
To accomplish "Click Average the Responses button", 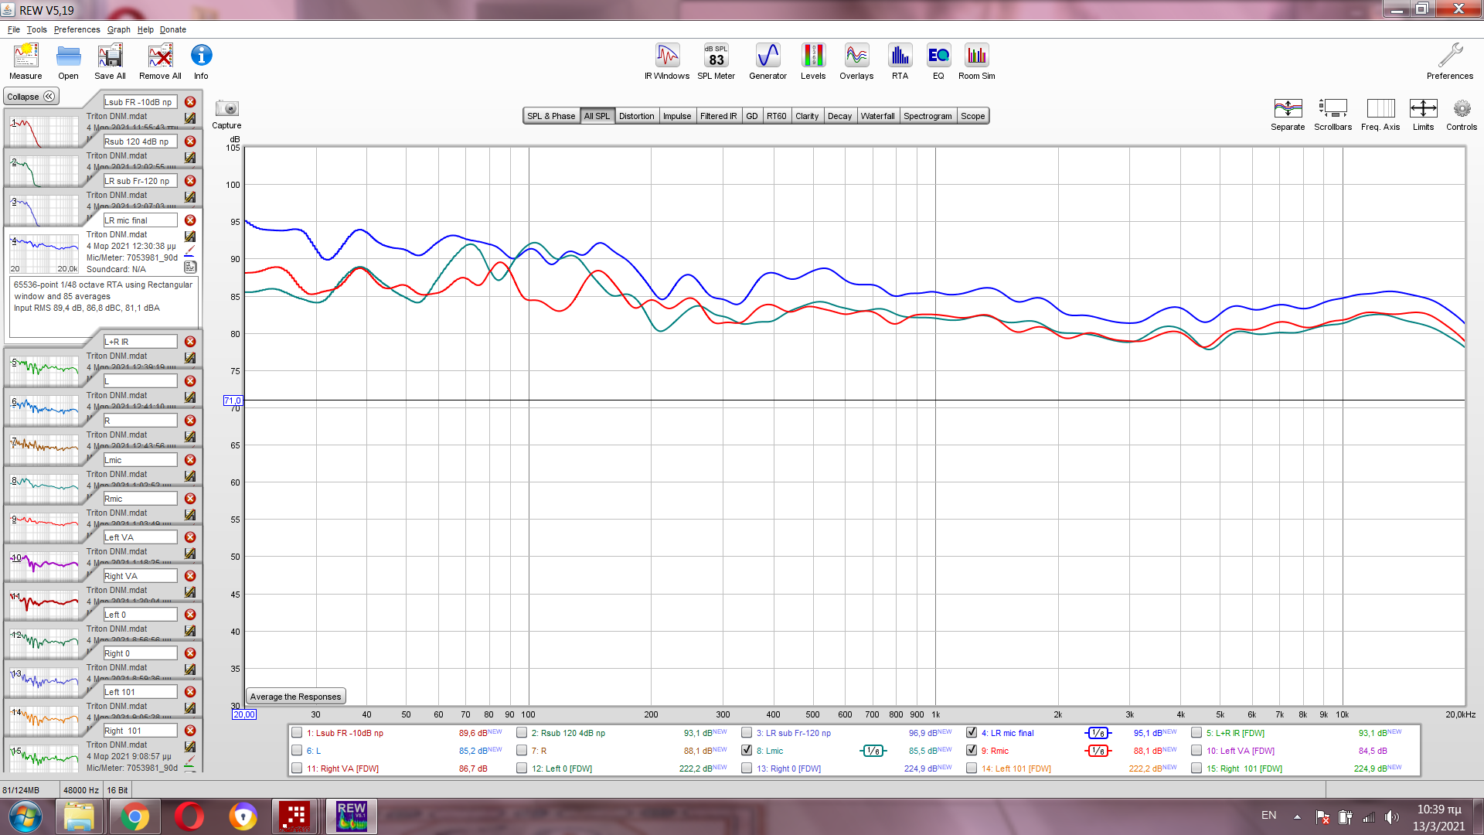I will (x=295, y=697).
